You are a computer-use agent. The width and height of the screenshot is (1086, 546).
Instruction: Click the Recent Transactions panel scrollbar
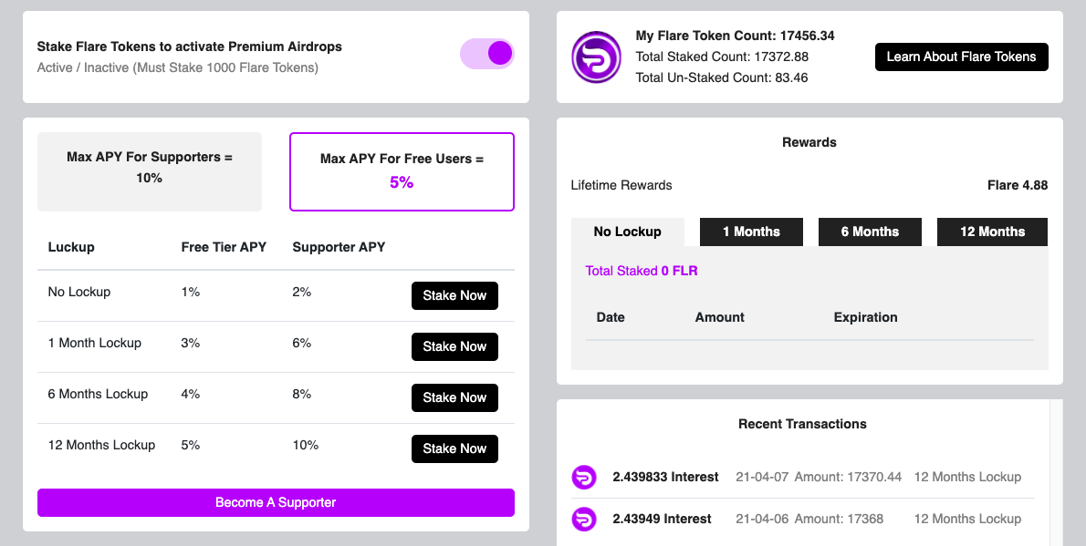click(x=1056, y=472)
